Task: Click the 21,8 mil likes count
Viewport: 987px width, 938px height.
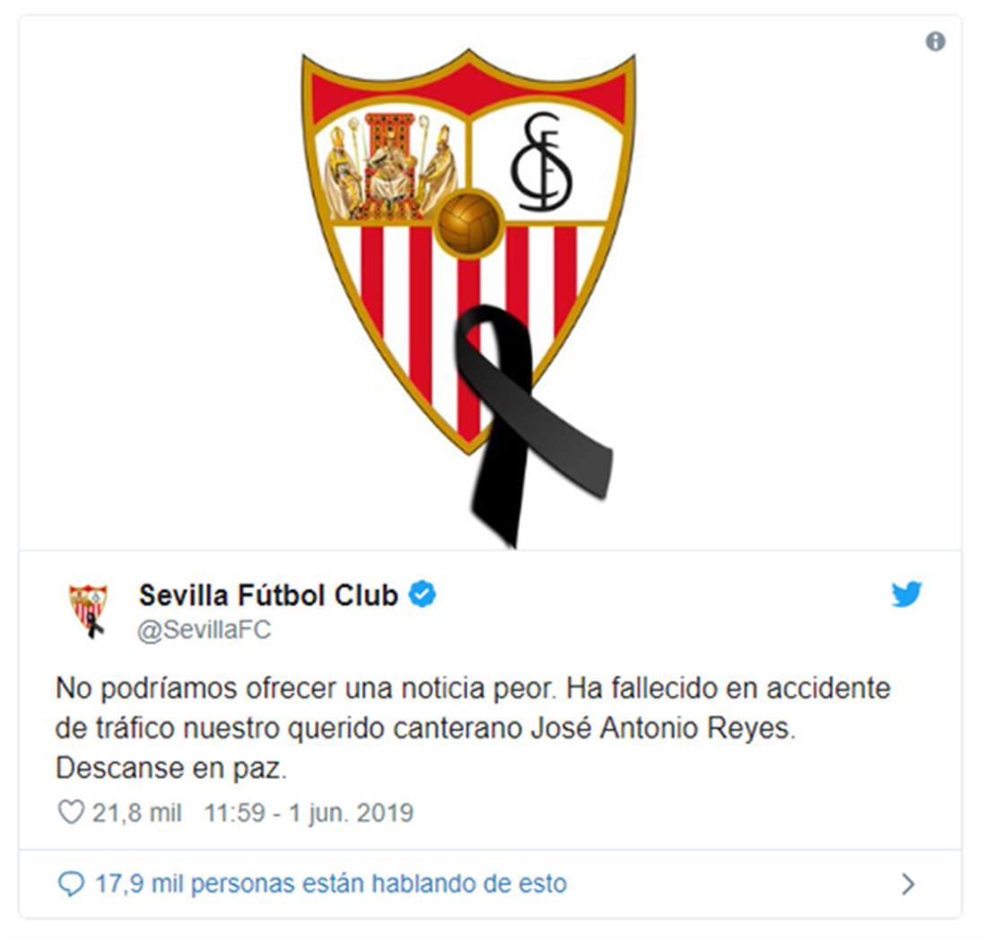Action: pos(137,812)
